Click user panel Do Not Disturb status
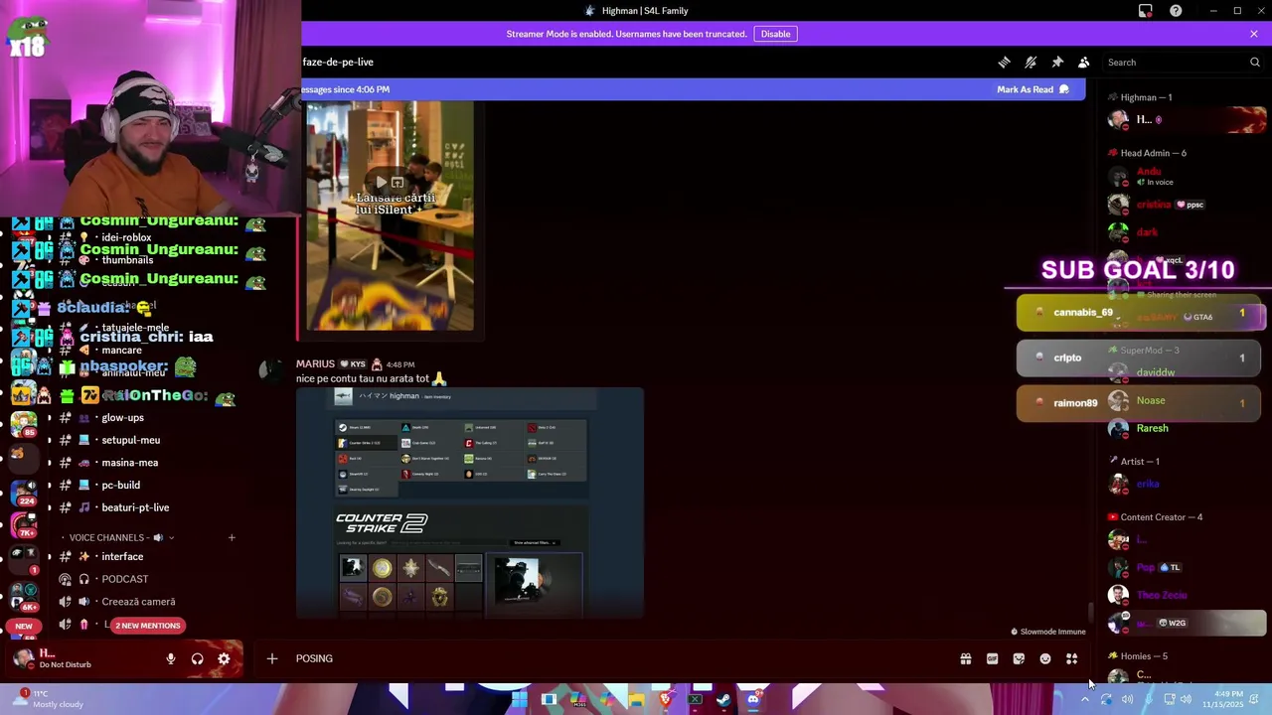1272x715 pixels. [65, 664]
